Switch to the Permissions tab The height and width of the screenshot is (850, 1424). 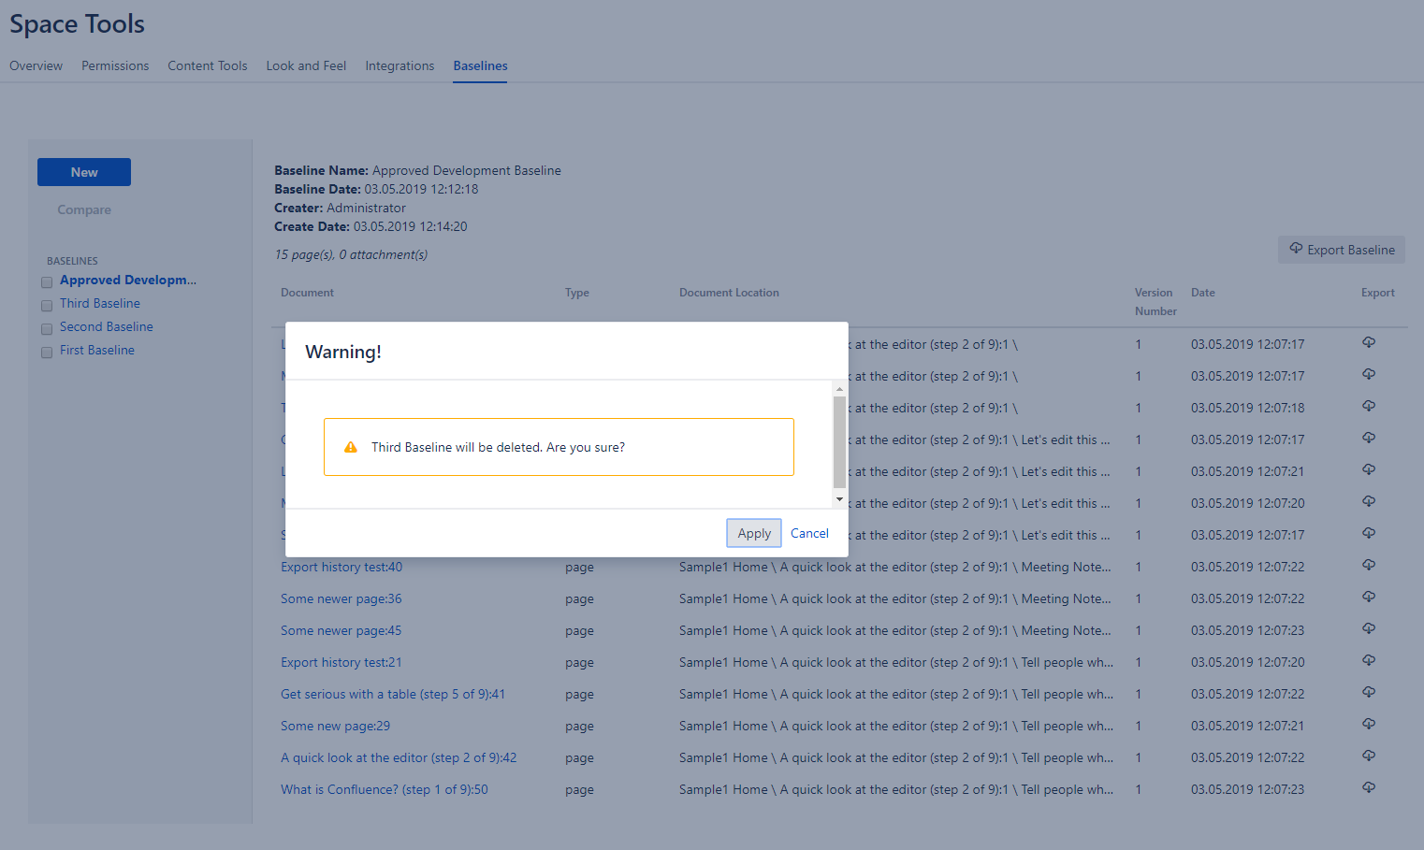115,65
